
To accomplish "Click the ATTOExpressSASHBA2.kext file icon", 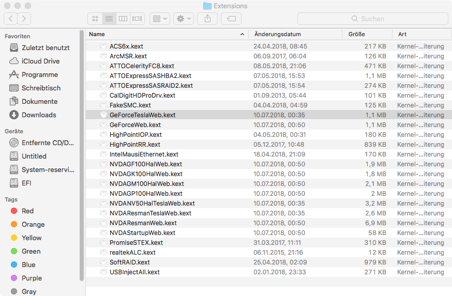I will (103, 76).
